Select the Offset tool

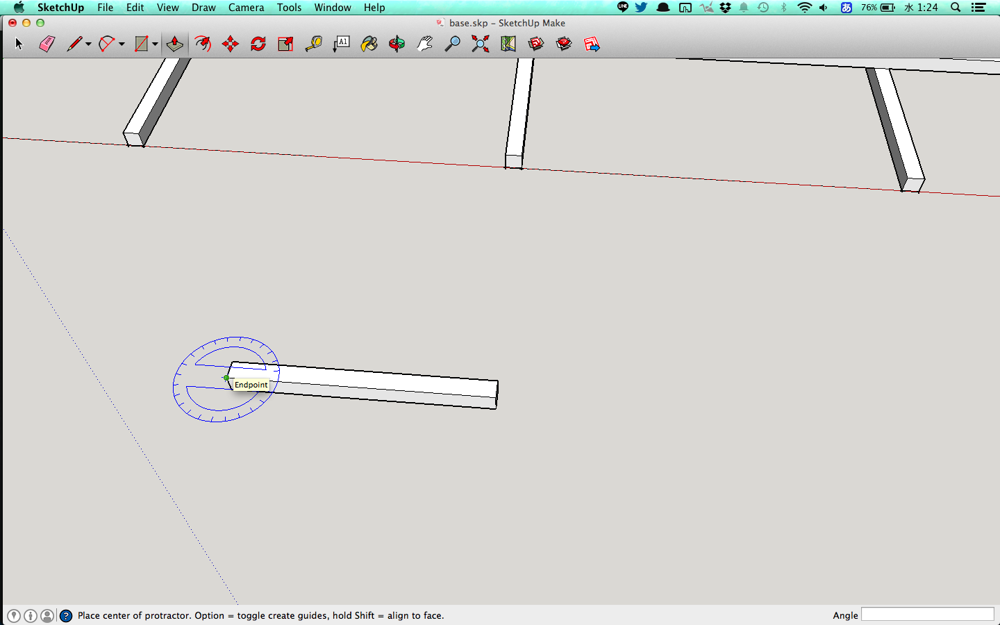click(x=202, y=44)
